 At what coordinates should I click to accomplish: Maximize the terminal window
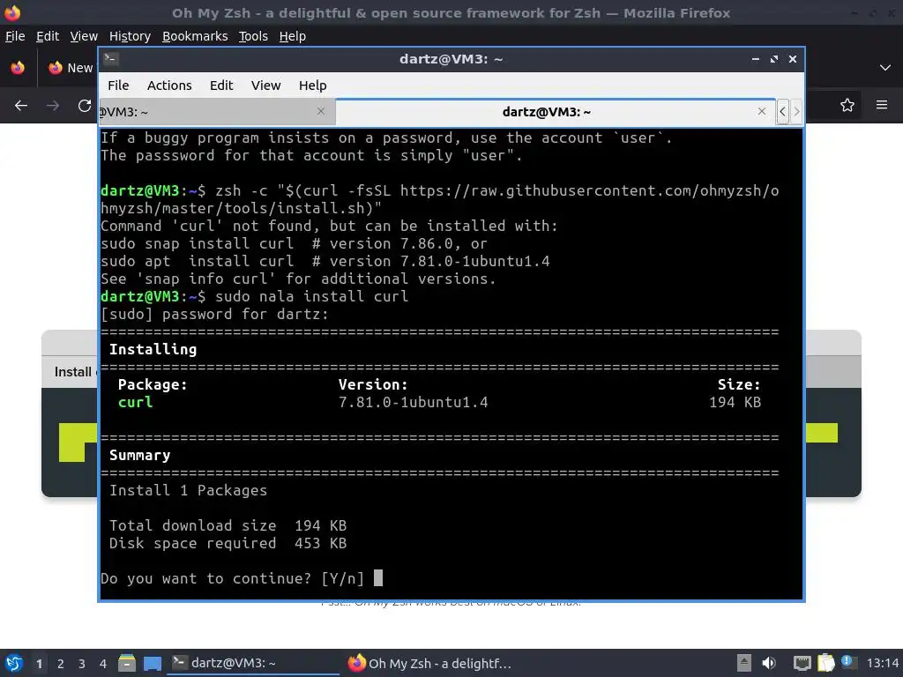tap(774, 59)
